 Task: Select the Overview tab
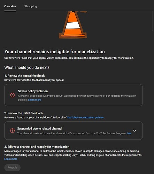coord(10,6)
